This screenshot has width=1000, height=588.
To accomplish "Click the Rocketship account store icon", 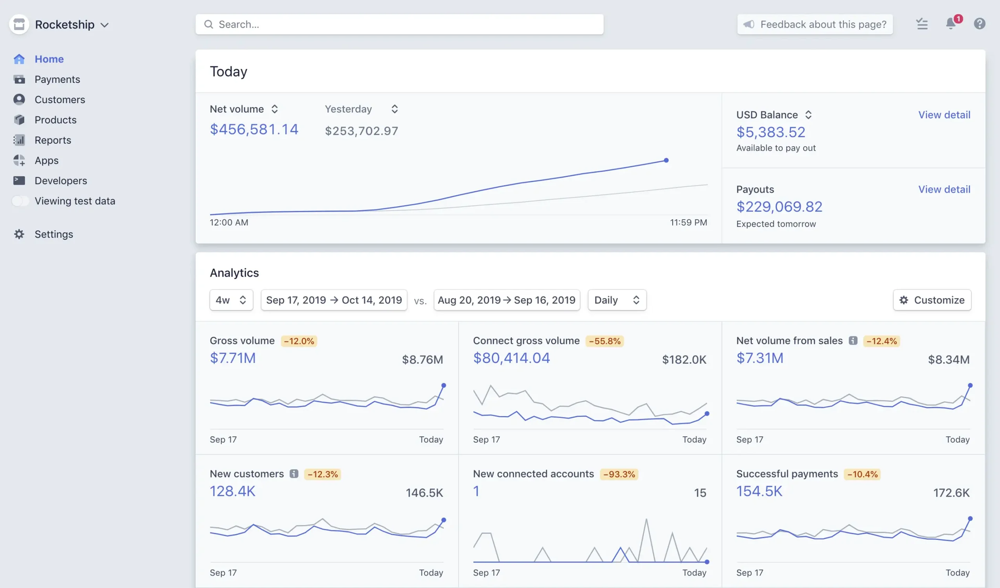I will tap(19, 25).
